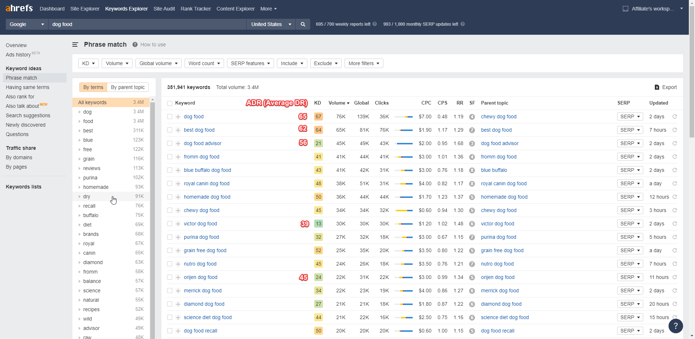Click SF badge for 'blue buffalo dog food'
695x339 pixels.
pos(472,170)
